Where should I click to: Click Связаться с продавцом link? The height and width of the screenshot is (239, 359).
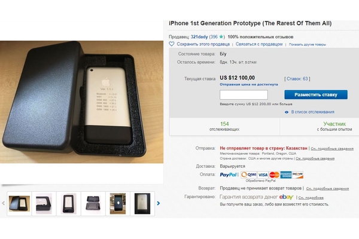[259, 44]
